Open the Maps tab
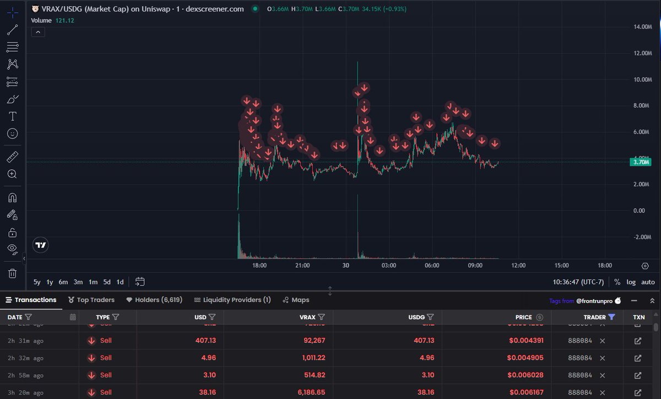This screenshot has height=399, width=661. click(296, 300)
